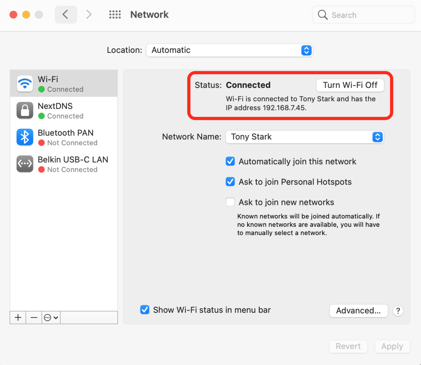421x365 pixels.
Task: Click the Status Connected bold text
Action: tap(248, 85)
